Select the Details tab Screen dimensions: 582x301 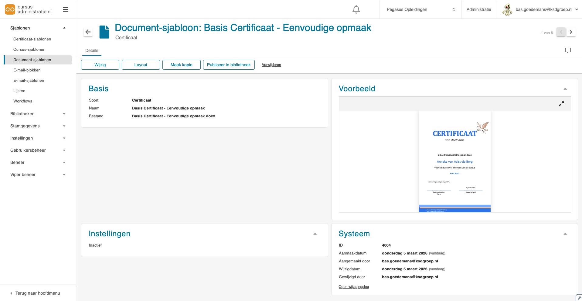coord(92,50)
